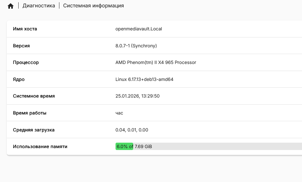This screenshot has width=302, height=182.
Task: Select the openmediavault.Local hostname value
Action: click(139, 29)
